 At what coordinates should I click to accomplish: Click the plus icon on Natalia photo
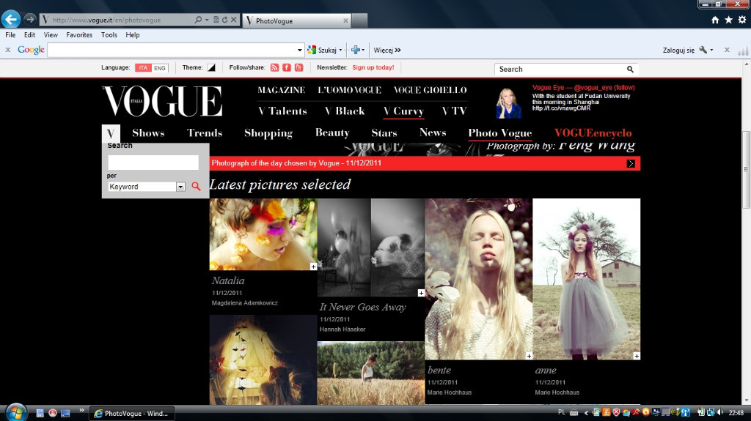[313, 267]
